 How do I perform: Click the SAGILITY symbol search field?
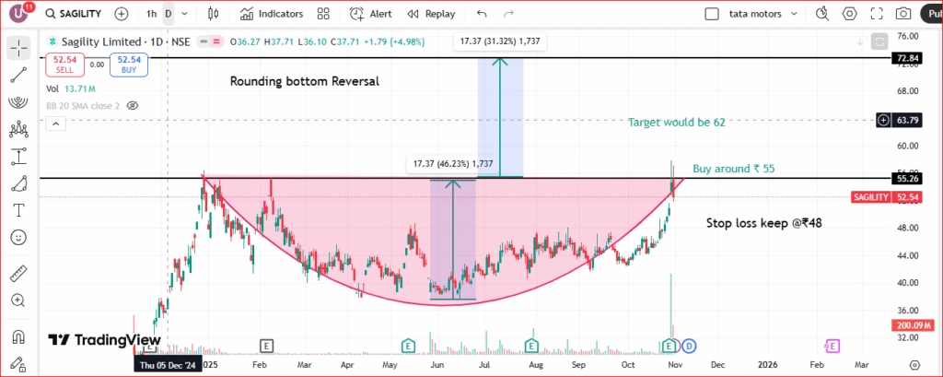point(76,14)
